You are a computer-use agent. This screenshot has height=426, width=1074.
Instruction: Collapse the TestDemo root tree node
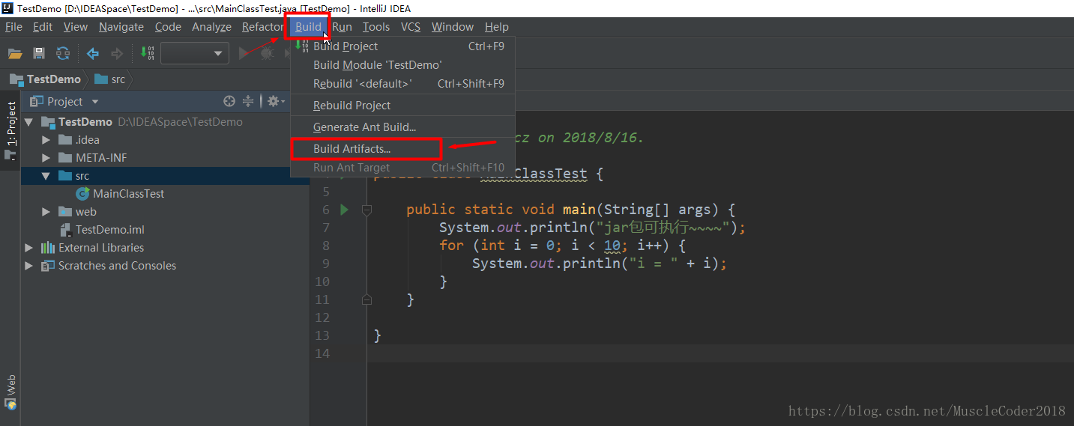28,122
